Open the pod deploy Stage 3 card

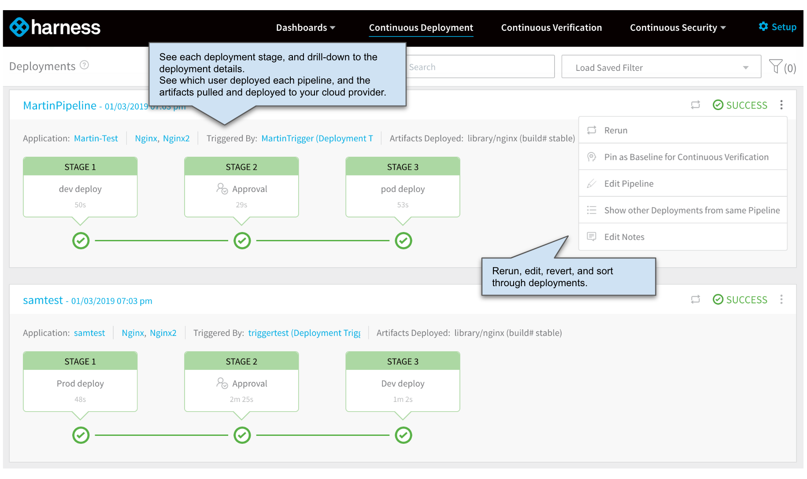tap(403, 187)
